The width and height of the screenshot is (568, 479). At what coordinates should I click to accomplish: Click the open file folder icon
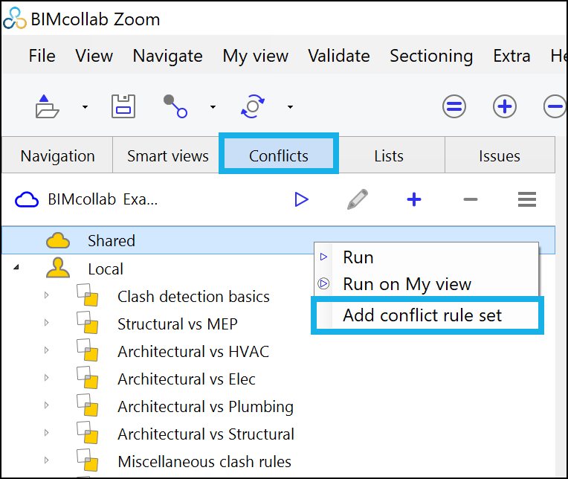[x=47, y=106]
